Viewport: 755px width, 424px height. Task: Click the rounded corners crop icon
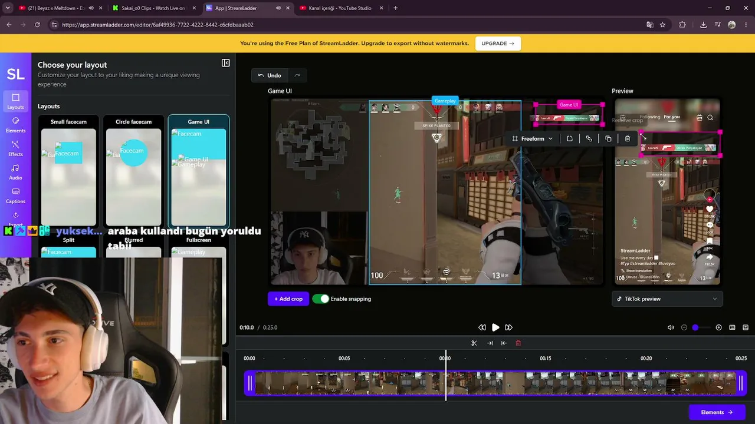pyautogui.click(x=569, y=138)
